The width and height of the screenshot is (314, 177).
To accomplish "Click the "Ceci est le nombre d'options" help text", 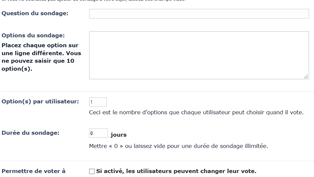I will point(196,113).
